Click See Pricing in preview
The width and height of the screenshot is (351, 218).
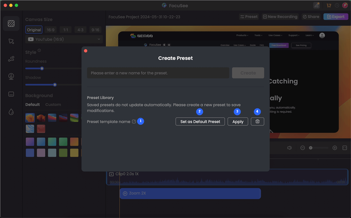coord(301,45)
